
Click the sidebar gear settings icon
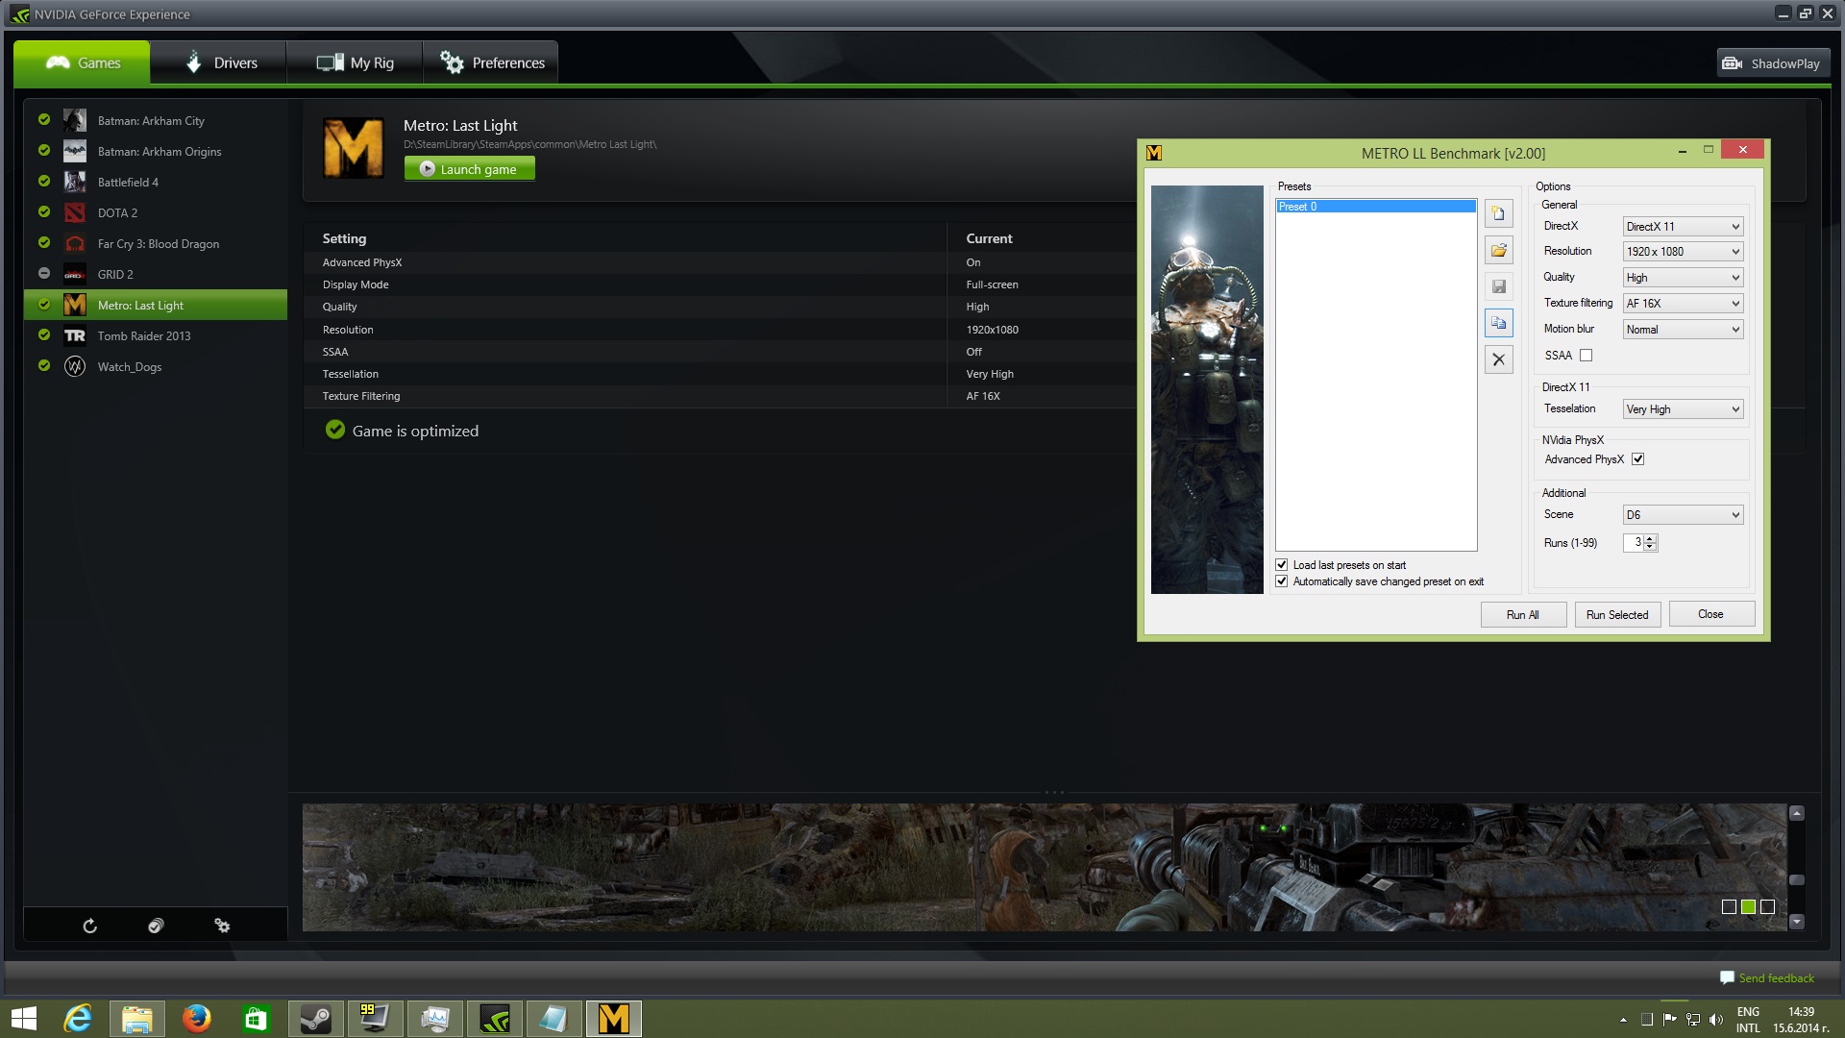coord(222,926)
